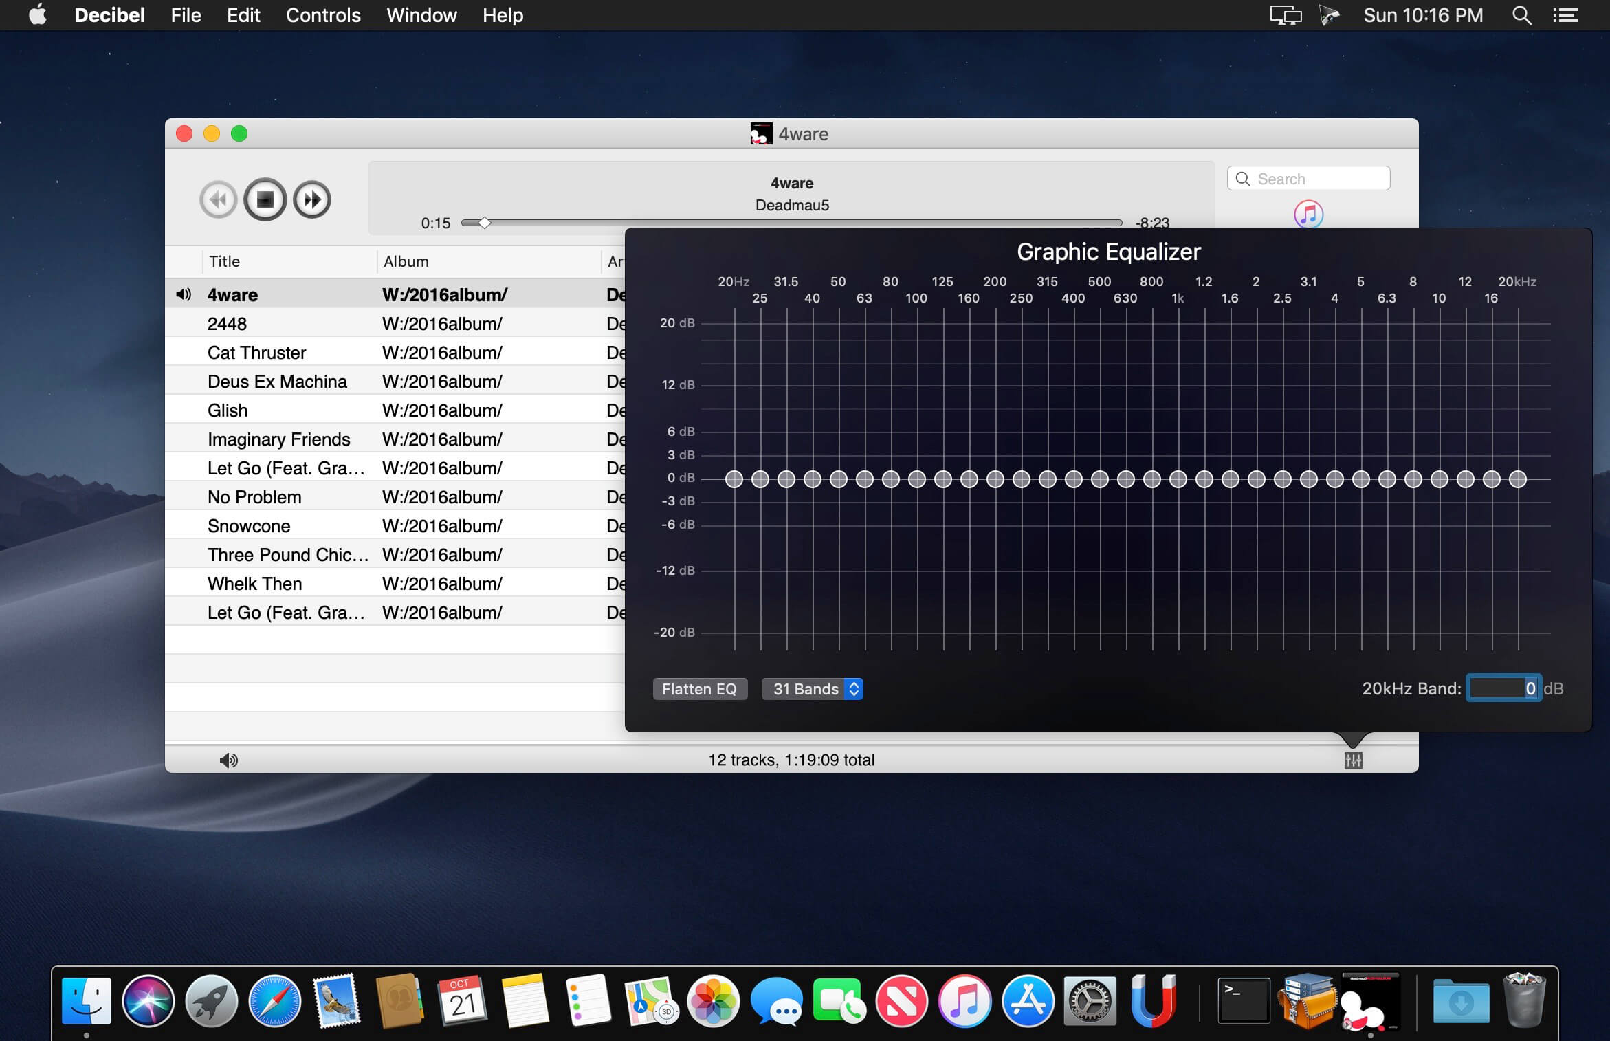Click the 1k band EQ slider knob
The height and width of the screenshot is (1041, 1610).
(1178, 479)
